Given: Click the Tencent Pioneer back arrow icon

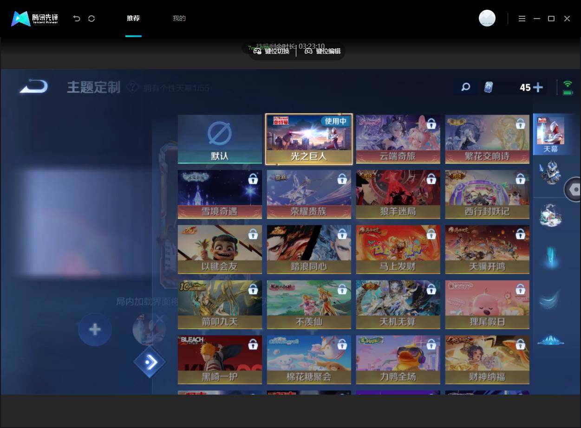Looking at the screenshot, I should [77, 19].
